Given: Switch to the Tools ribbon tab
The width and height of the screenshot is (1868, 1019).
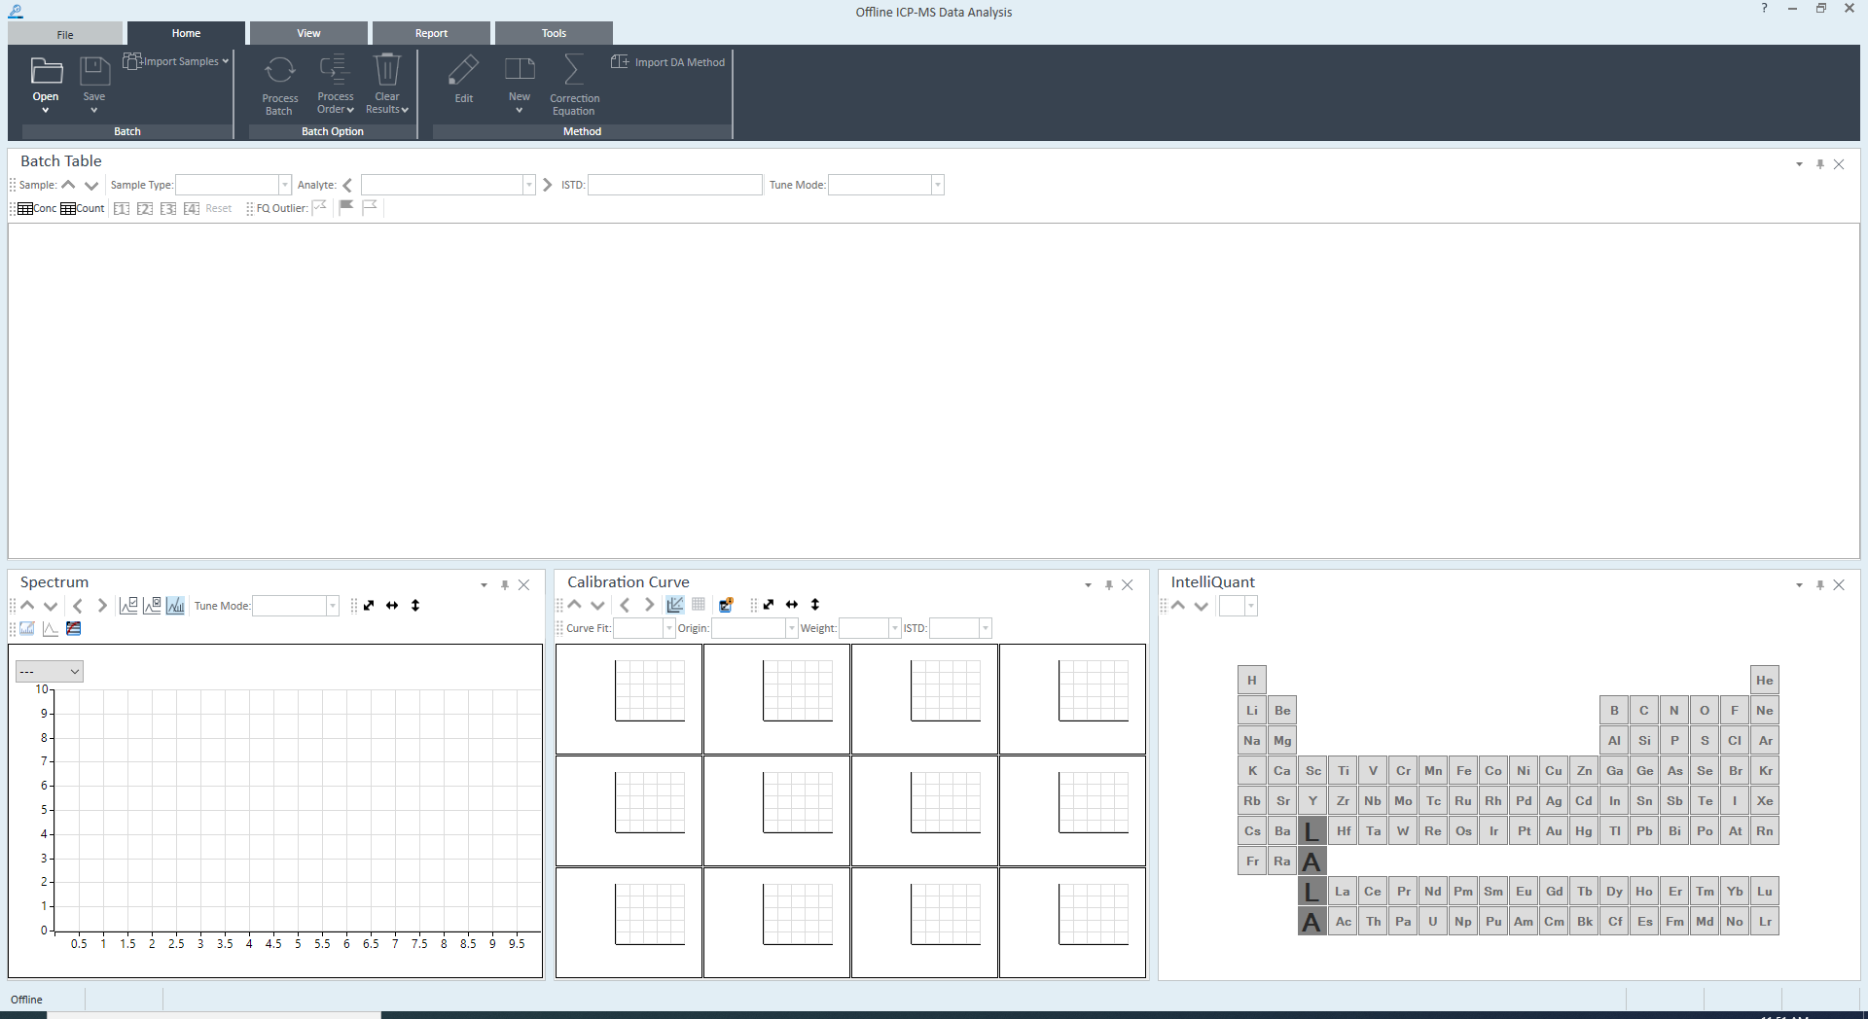Looking at the screenshot, I should click(x=554, y=33).
